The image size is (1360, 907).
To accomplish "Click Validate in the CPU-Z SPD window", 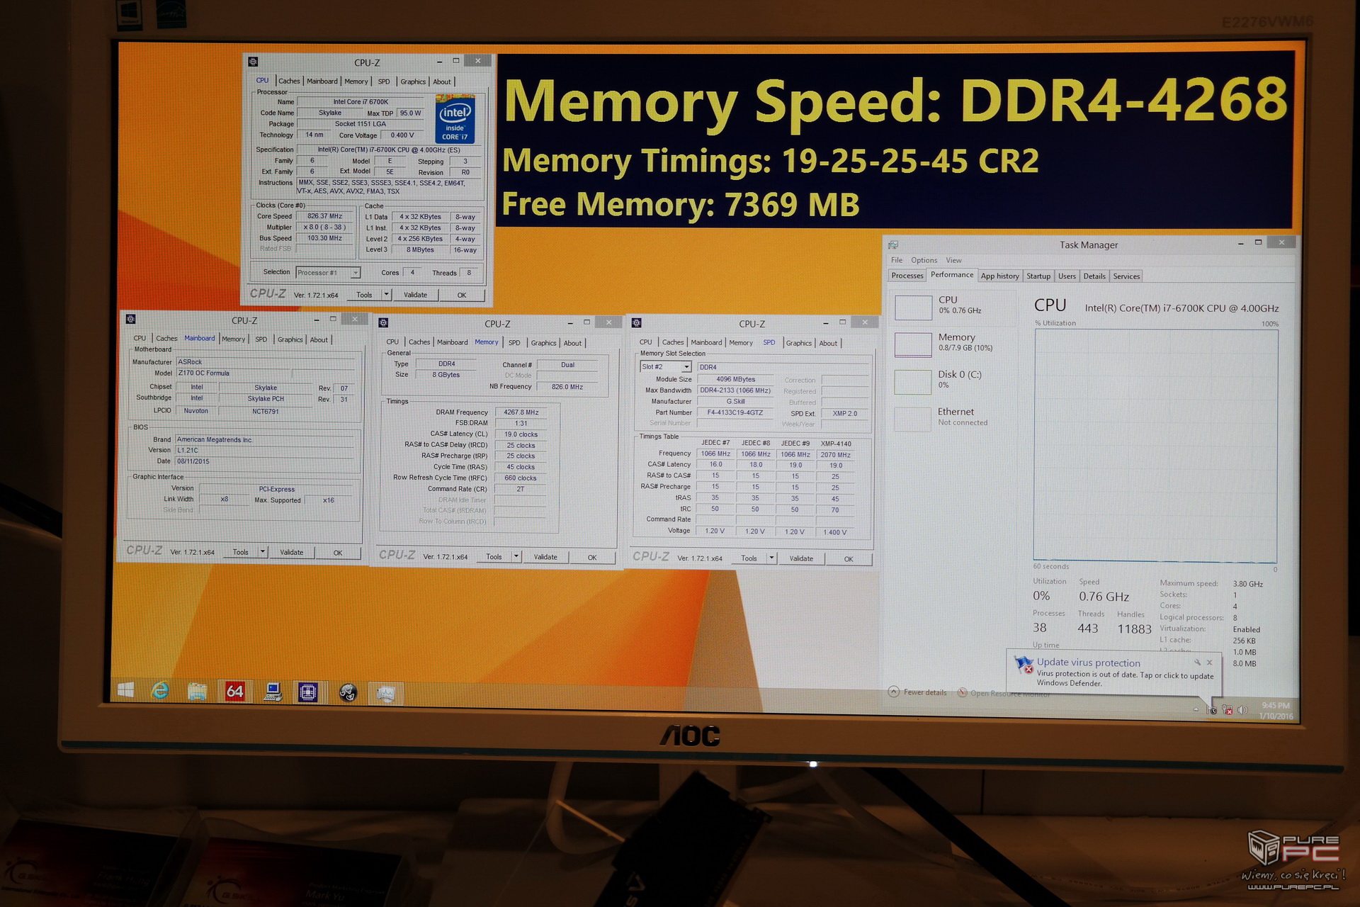I will [x=801, y=558].
